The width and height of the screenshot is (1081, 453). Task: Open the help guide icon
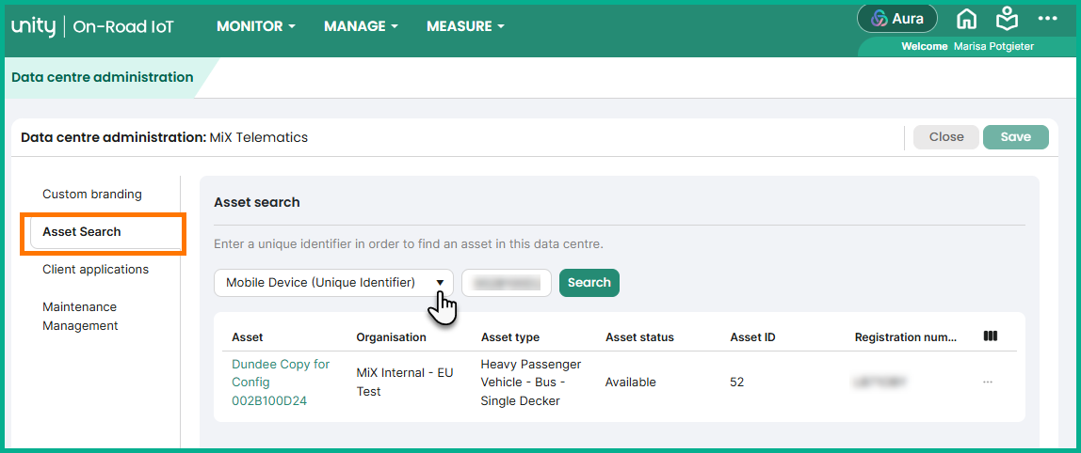(1008, 19)
